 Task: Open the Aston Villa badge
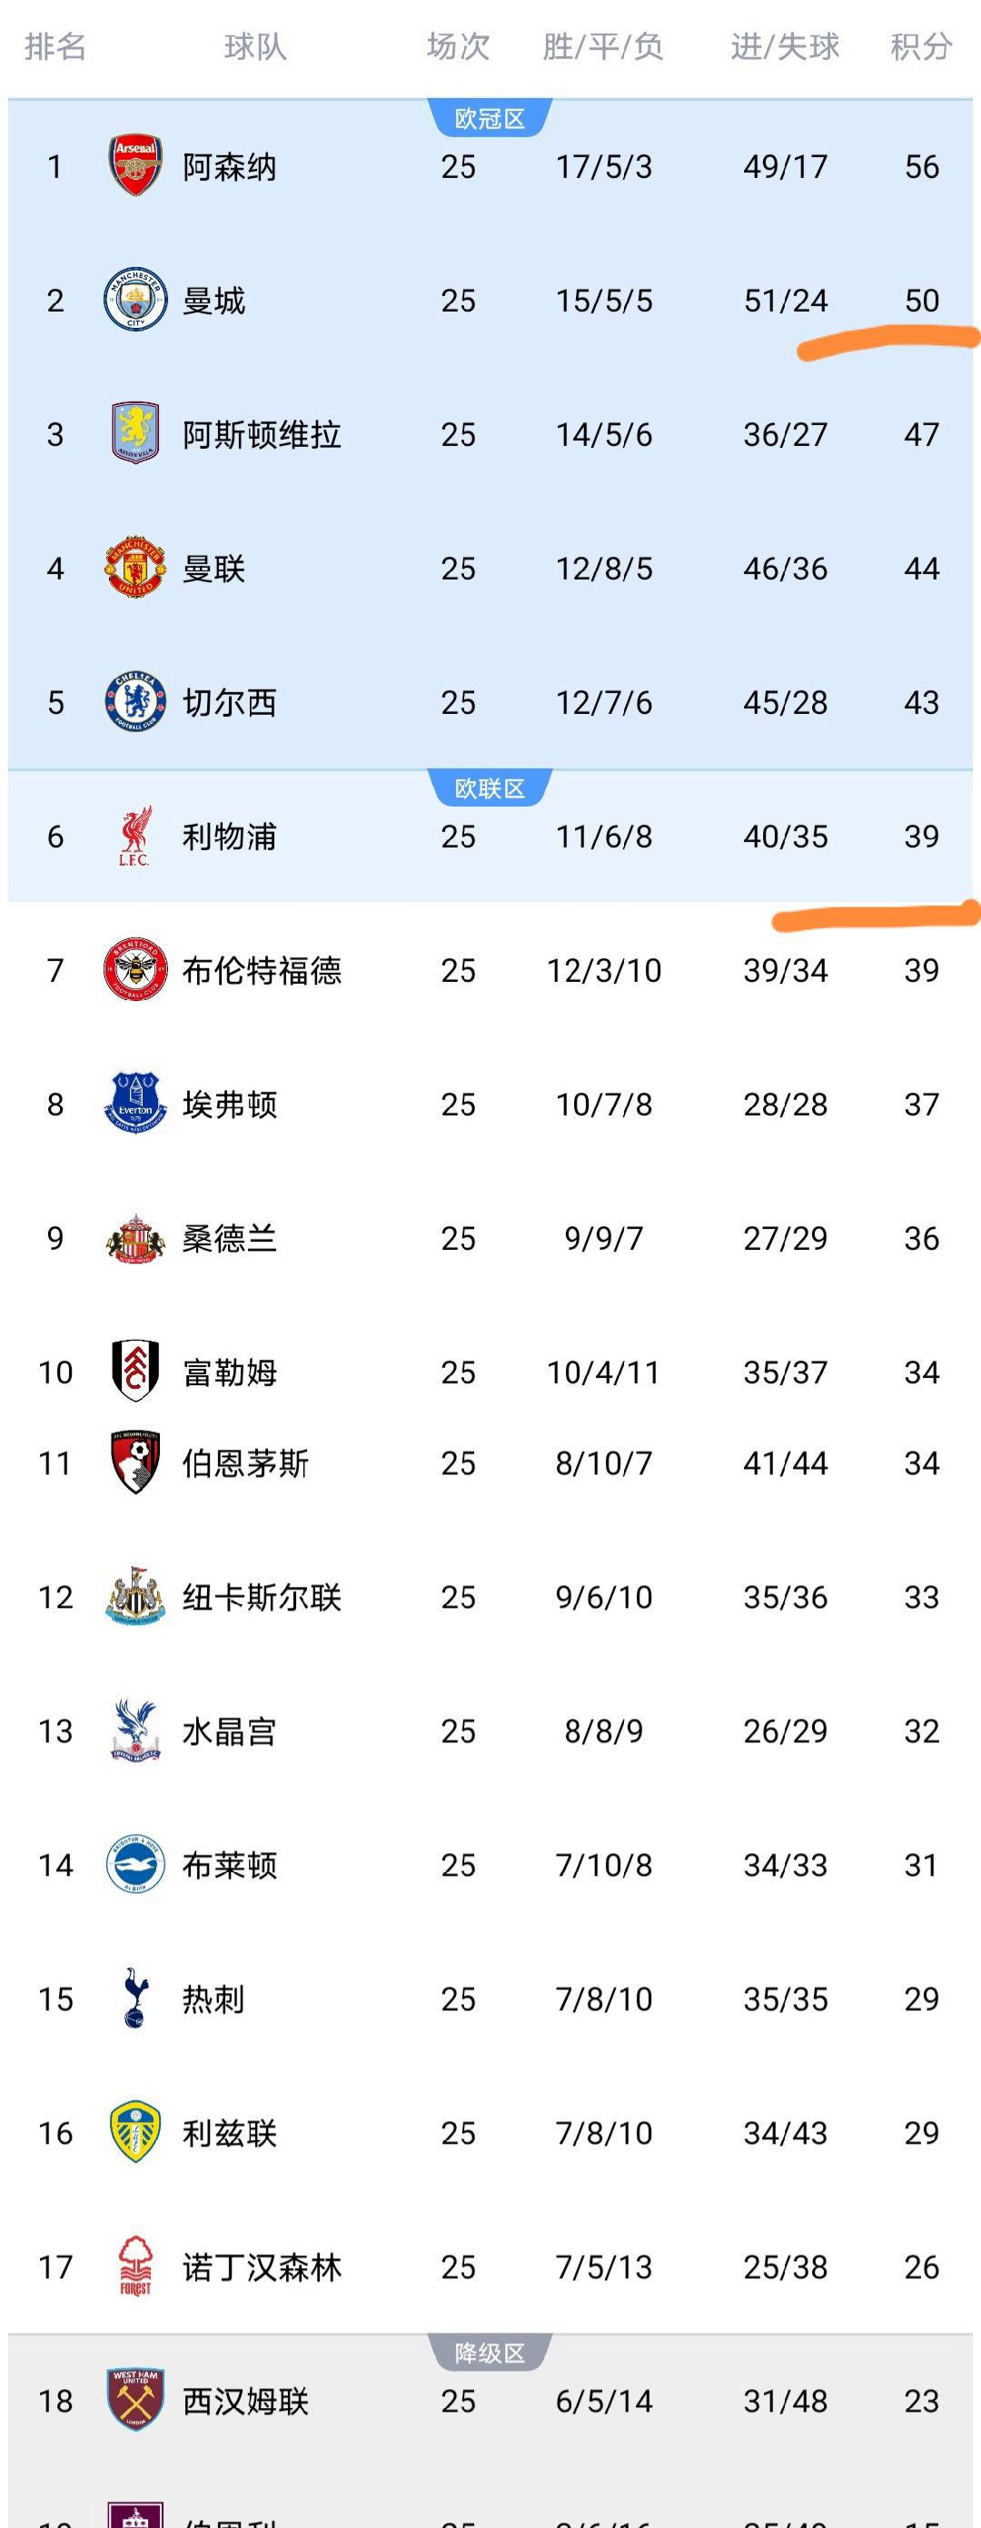point(134,434)
